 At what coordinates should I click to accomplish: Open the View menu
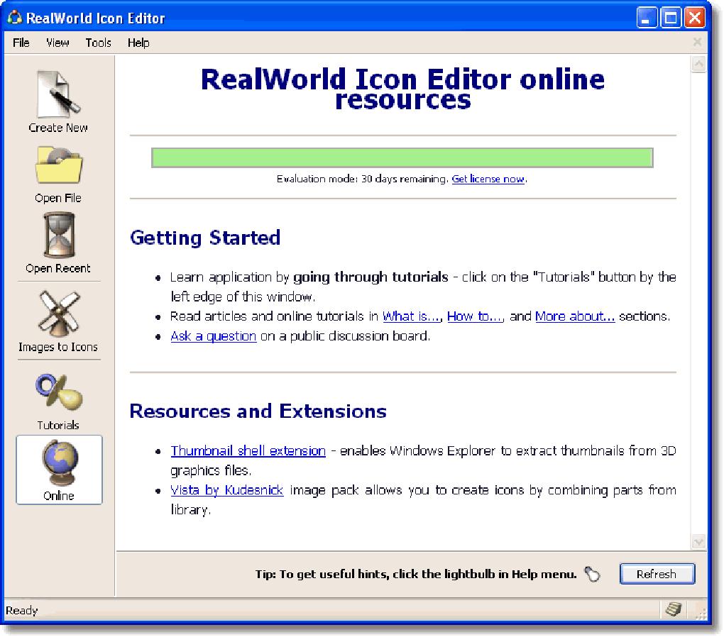point(57,43)
